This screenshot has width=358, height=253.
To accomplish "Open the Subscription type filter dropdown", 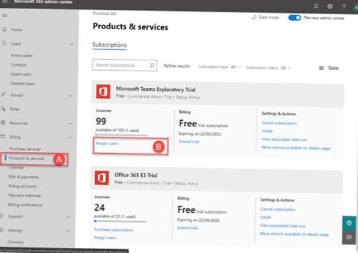I will click(219, 67).
